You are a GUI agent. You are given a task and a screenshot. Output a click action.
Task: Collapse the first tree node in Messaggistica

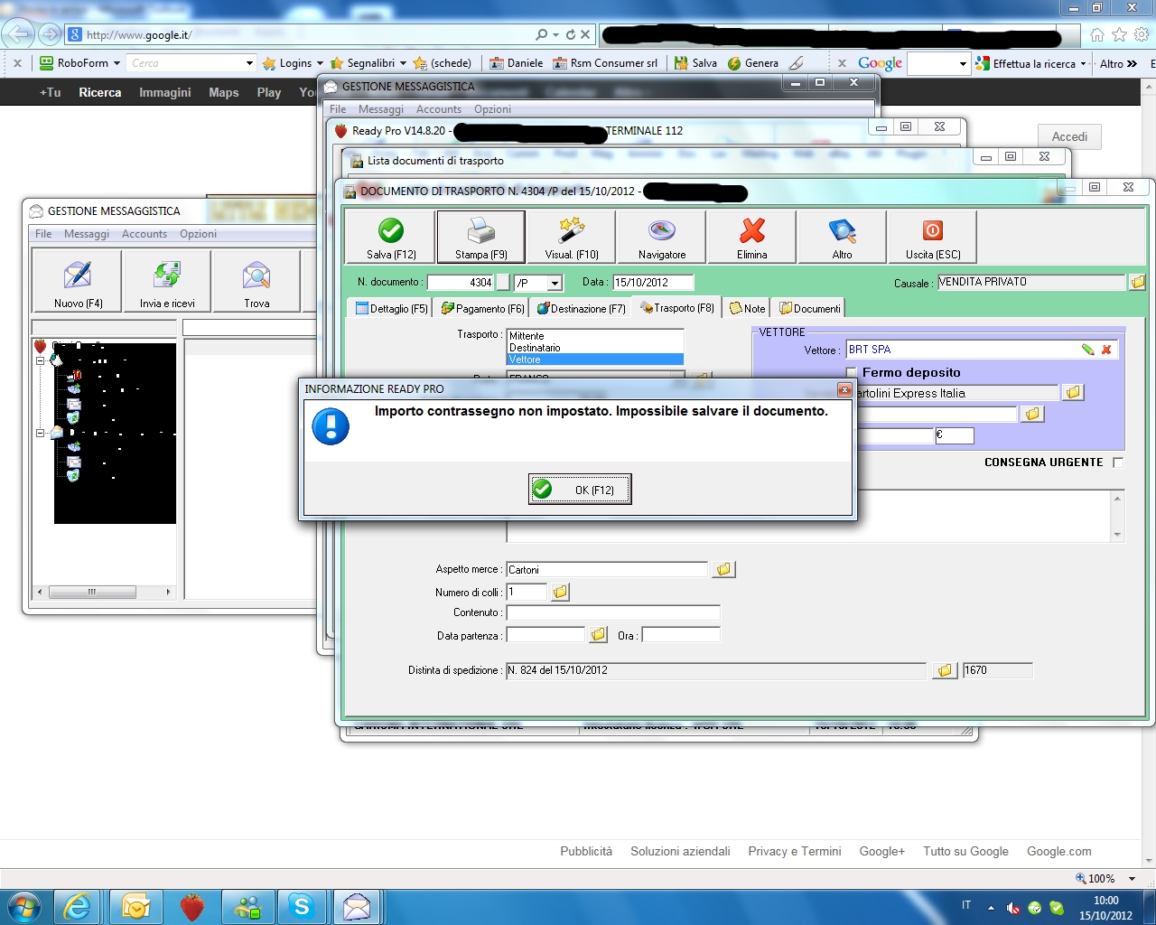click(40, 361)
